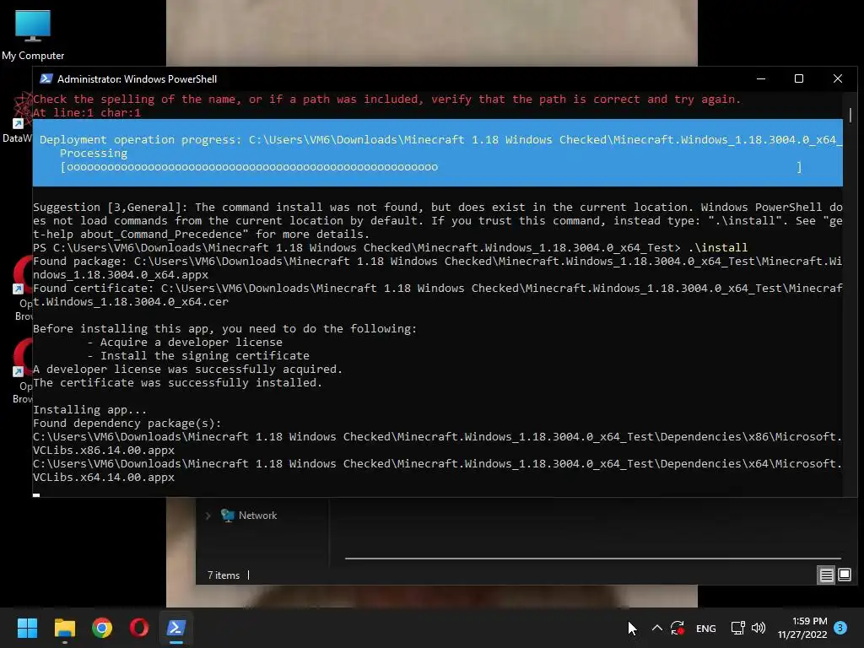Open the notification badge showing 3
The image size is (864, 648).
click(840, 627)
